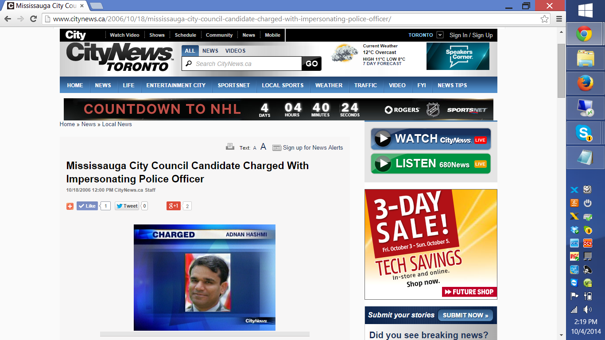Click the browser forward arrow
Image resolution: width=605 pixels, height=340 pixels.
[20, 19]
